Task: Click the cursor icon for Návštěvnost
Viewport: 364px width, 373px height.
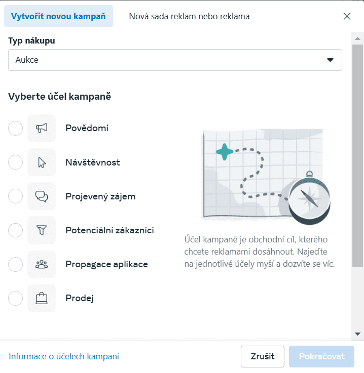Action: 42,162
